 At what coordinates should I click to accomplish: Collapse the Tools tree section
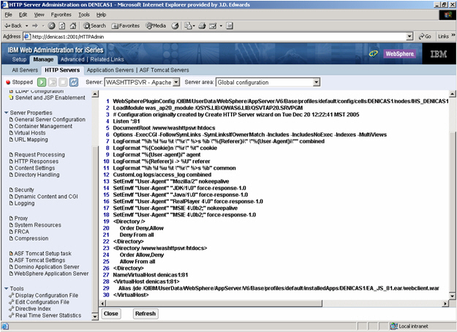point(7,289)
